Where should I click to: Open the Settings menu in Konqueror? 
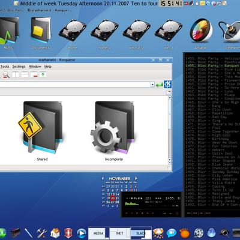coord(19,67)
